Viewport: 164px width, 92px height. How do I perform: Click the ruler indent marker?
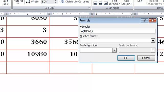(4, 14)
